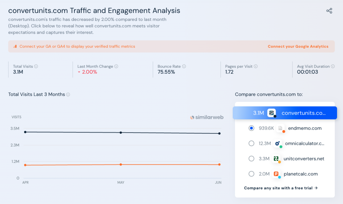
Task: Click the omnicalculator site logo icon
Action: point(277,144)
